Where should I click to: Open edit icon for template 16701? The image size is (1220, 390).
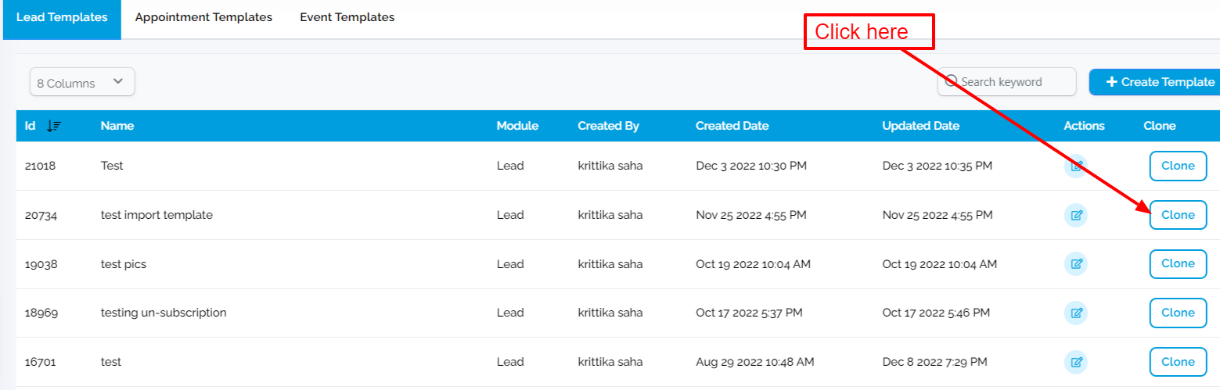tap(1076, 363)
